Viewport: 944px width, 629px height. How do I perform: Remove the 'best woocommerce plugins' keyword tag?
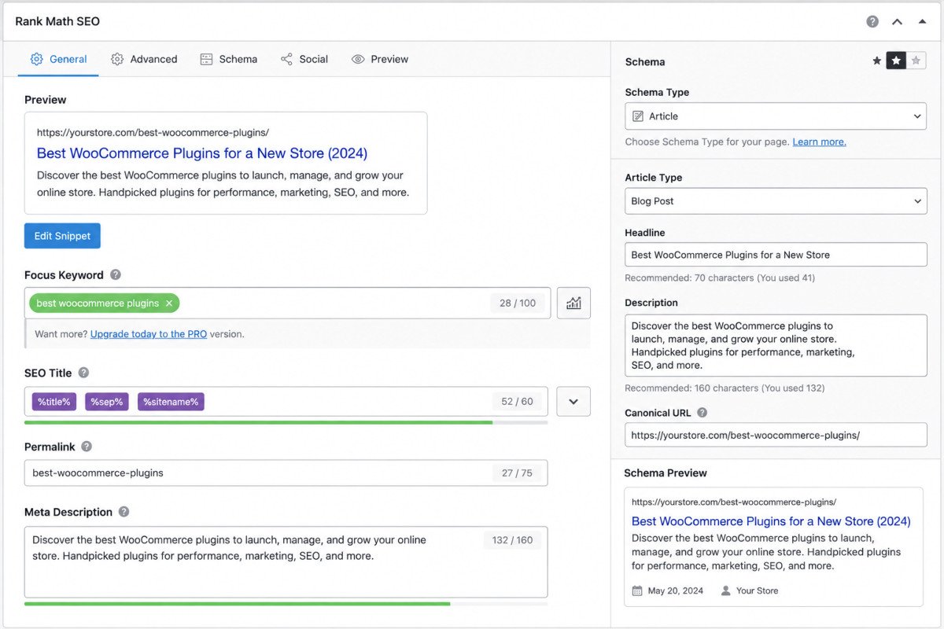pos(168,303)
